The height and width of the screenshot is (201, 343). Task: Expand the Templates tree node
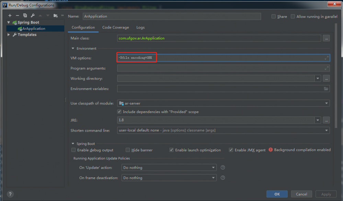point(9,35)
